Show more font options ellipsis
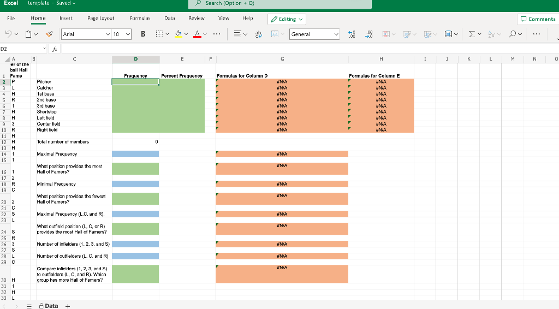Screen dimensions: 559x309 [x=217, y=34]
